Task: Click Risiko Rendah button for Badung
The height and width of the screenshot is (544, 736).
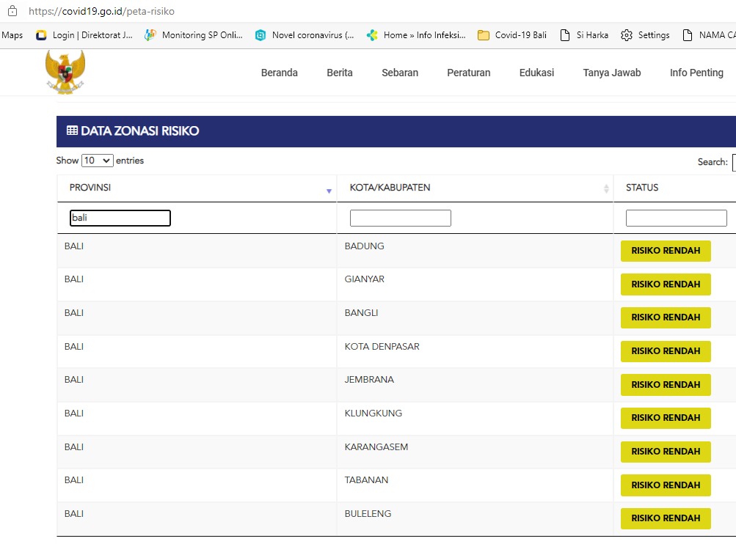Action: point(666,251)
